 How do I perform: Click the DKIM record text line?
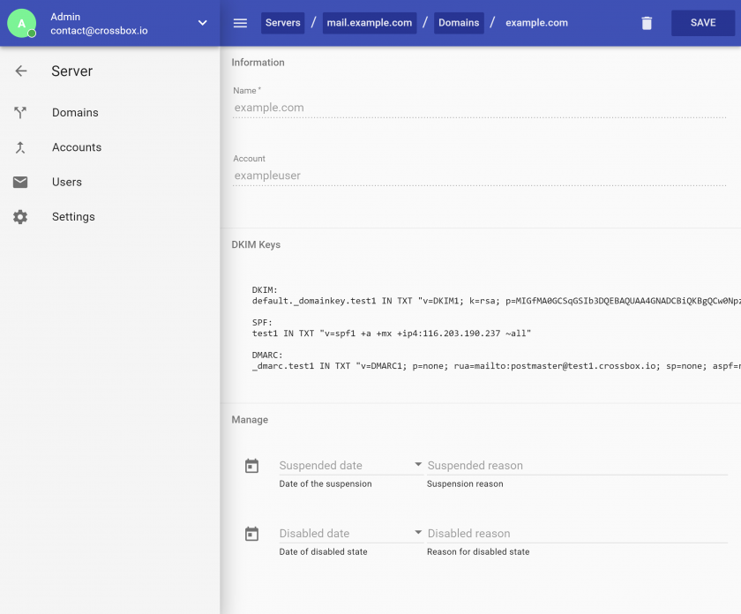click(496, 301)
